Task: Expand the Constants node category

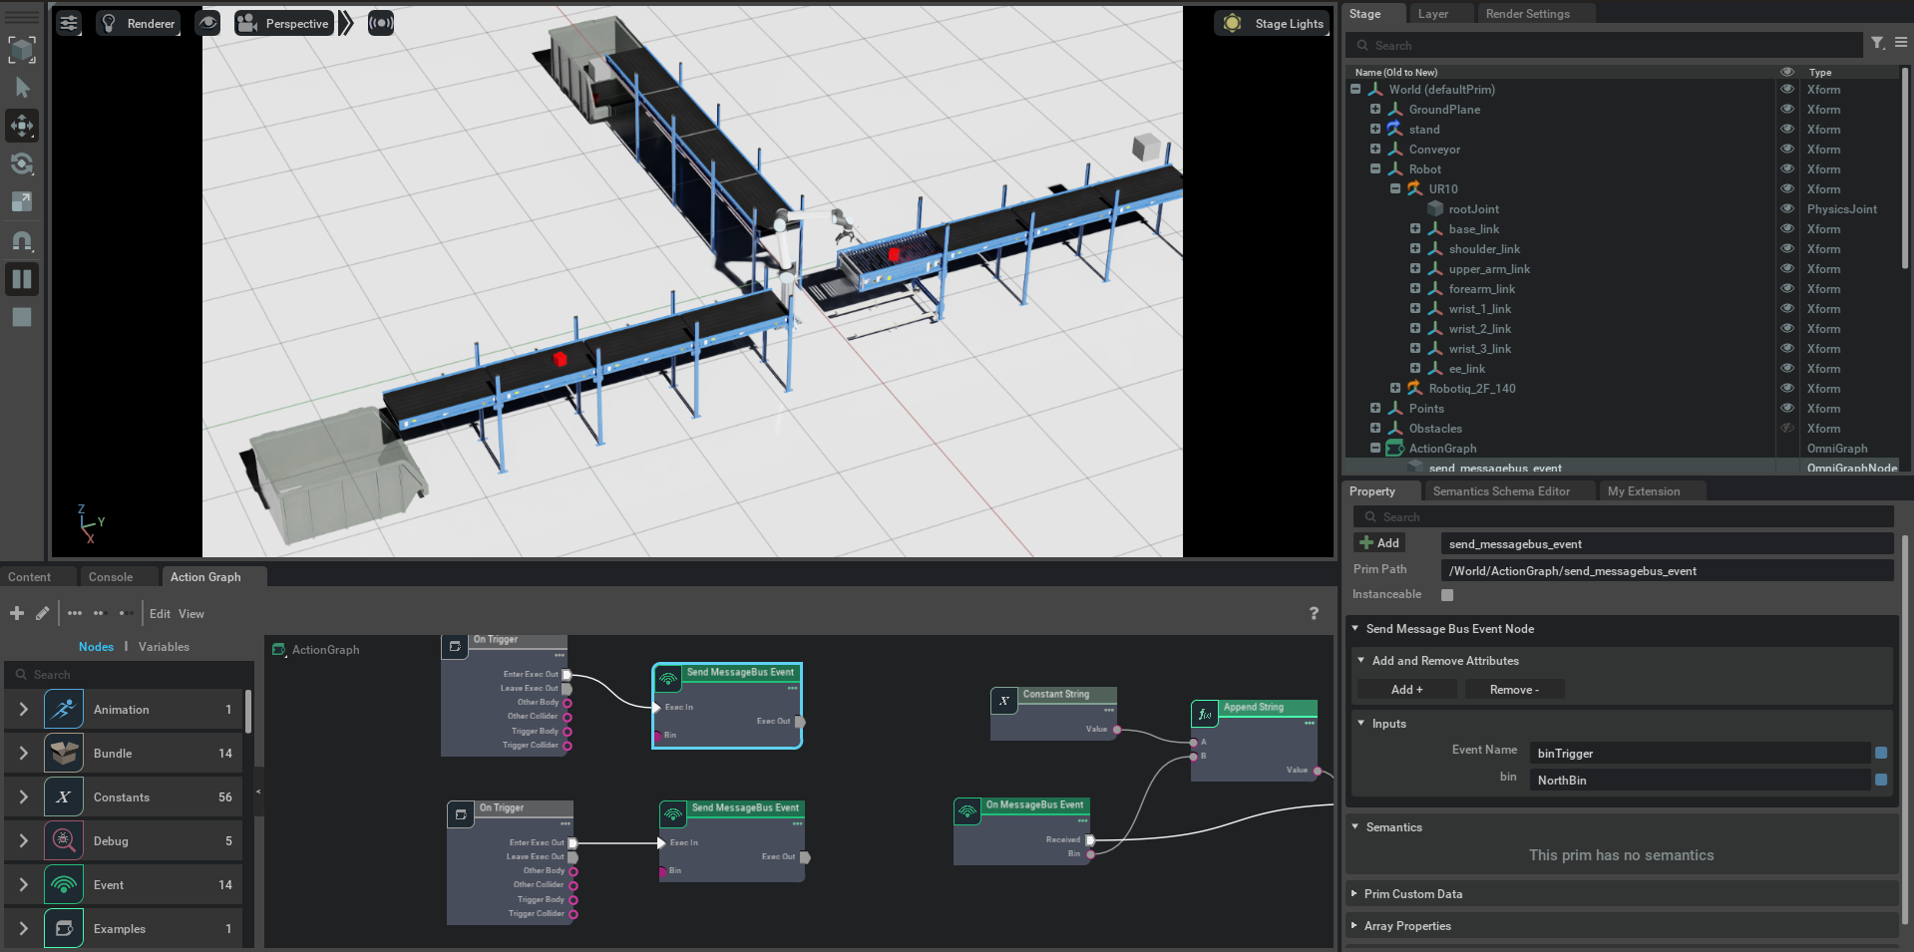Action: (24, 797)
